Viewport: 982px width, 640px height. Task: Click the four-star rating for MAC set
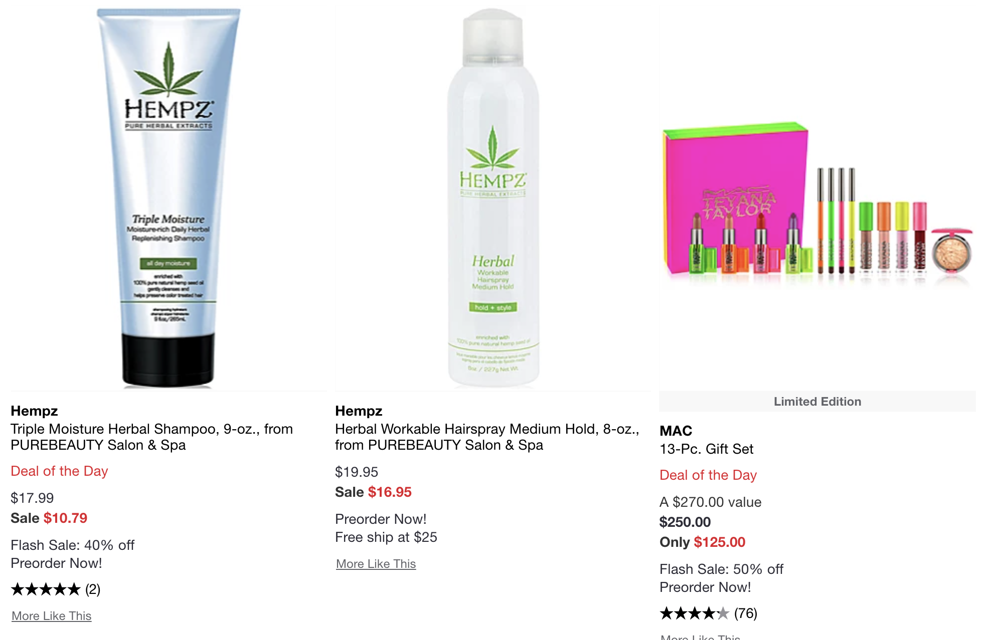click(x=695, y=613)
